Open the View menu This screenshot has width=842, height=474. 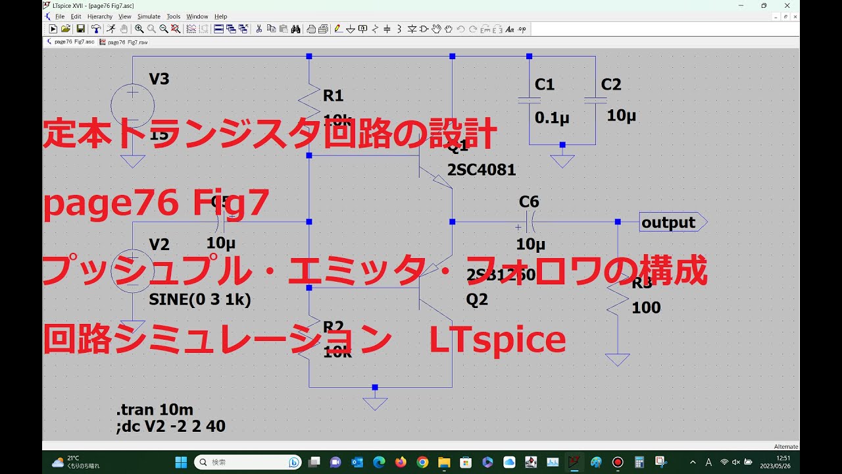[125, 16]
